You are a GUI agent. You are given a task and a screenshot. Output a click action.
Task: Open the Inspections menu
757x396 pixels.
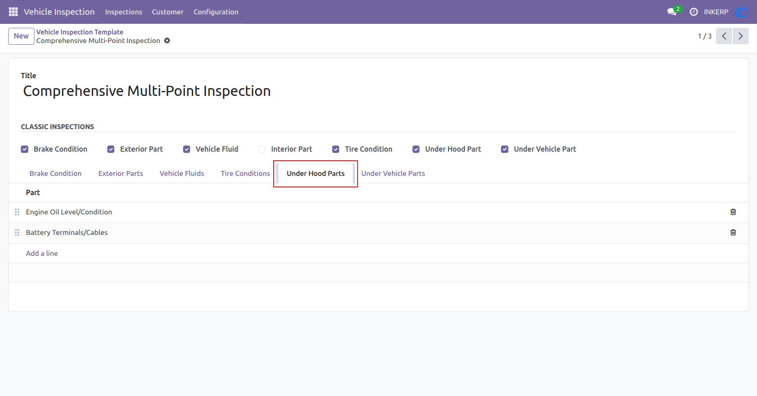click(x=123, y=12)
